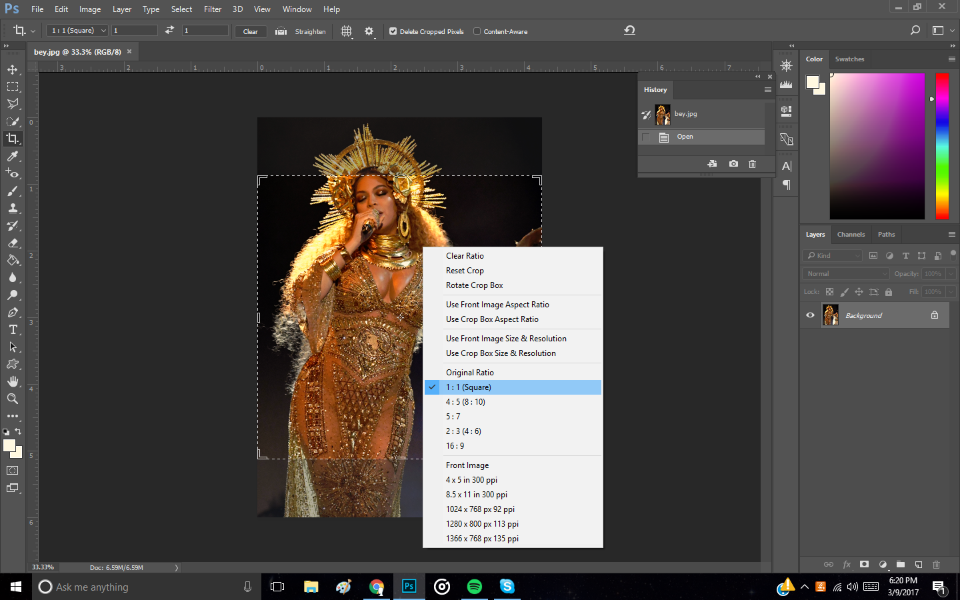Toggle lock image pixels brush icon
Screen dimensions: 960x600
[x=845, y=292]
